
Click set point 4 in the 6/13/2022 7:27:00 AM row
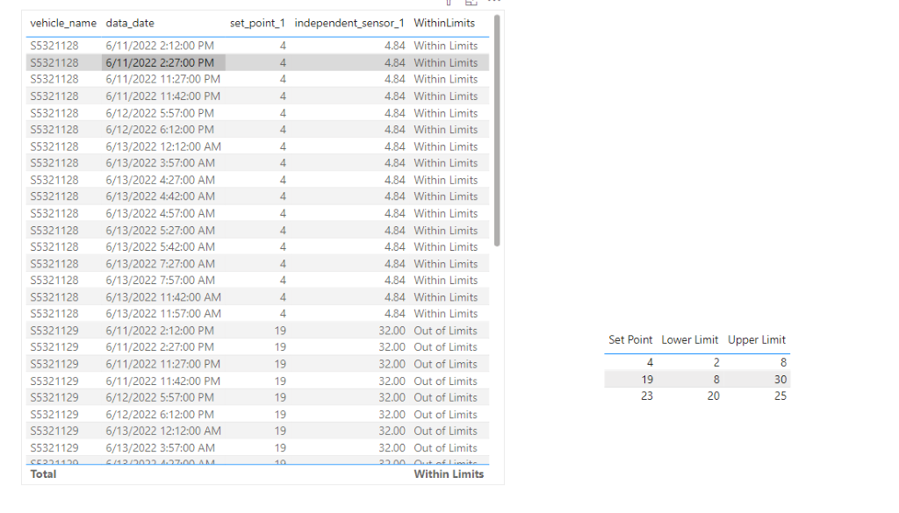coord(283,264)
